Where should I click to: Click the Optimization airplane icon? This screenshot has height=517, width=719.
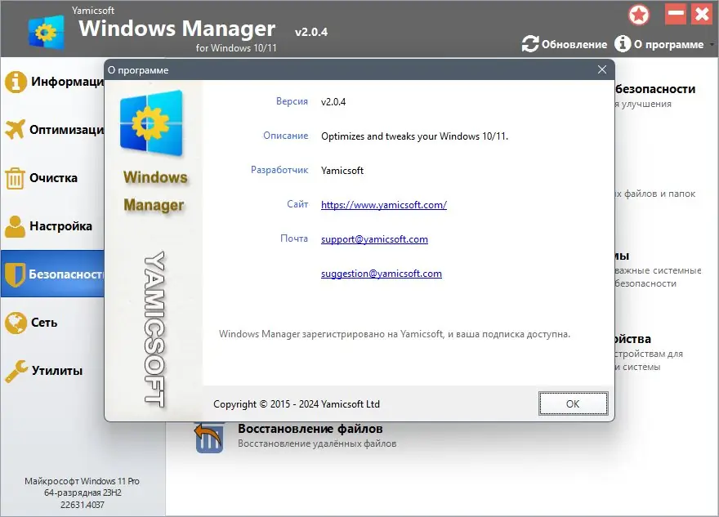pos(15,129)
